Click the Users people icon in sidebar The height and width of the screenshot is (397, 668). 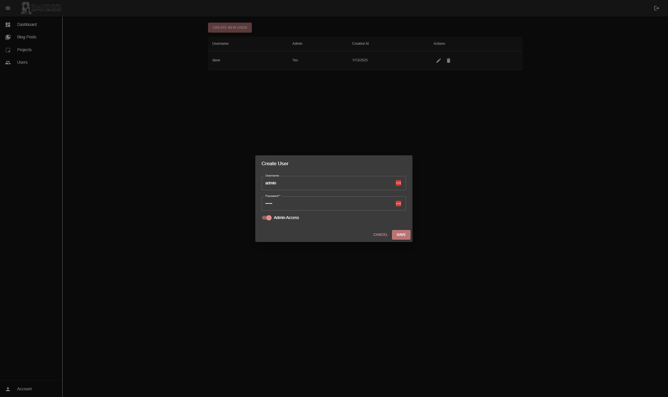click(x=8, y=63)
